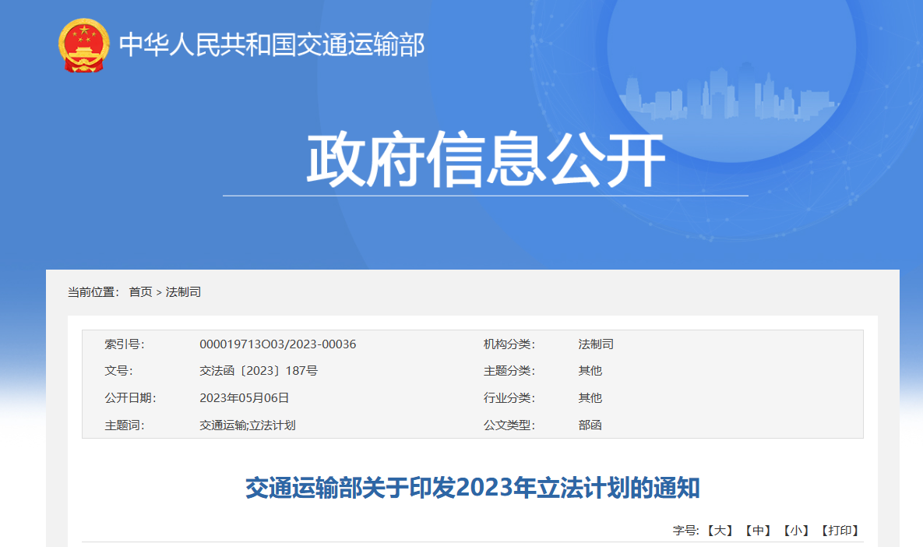This screenshot has height=547, width=923.
Task: Click the index number 000019713O03/2023-00036
Action: coord(277,344)
